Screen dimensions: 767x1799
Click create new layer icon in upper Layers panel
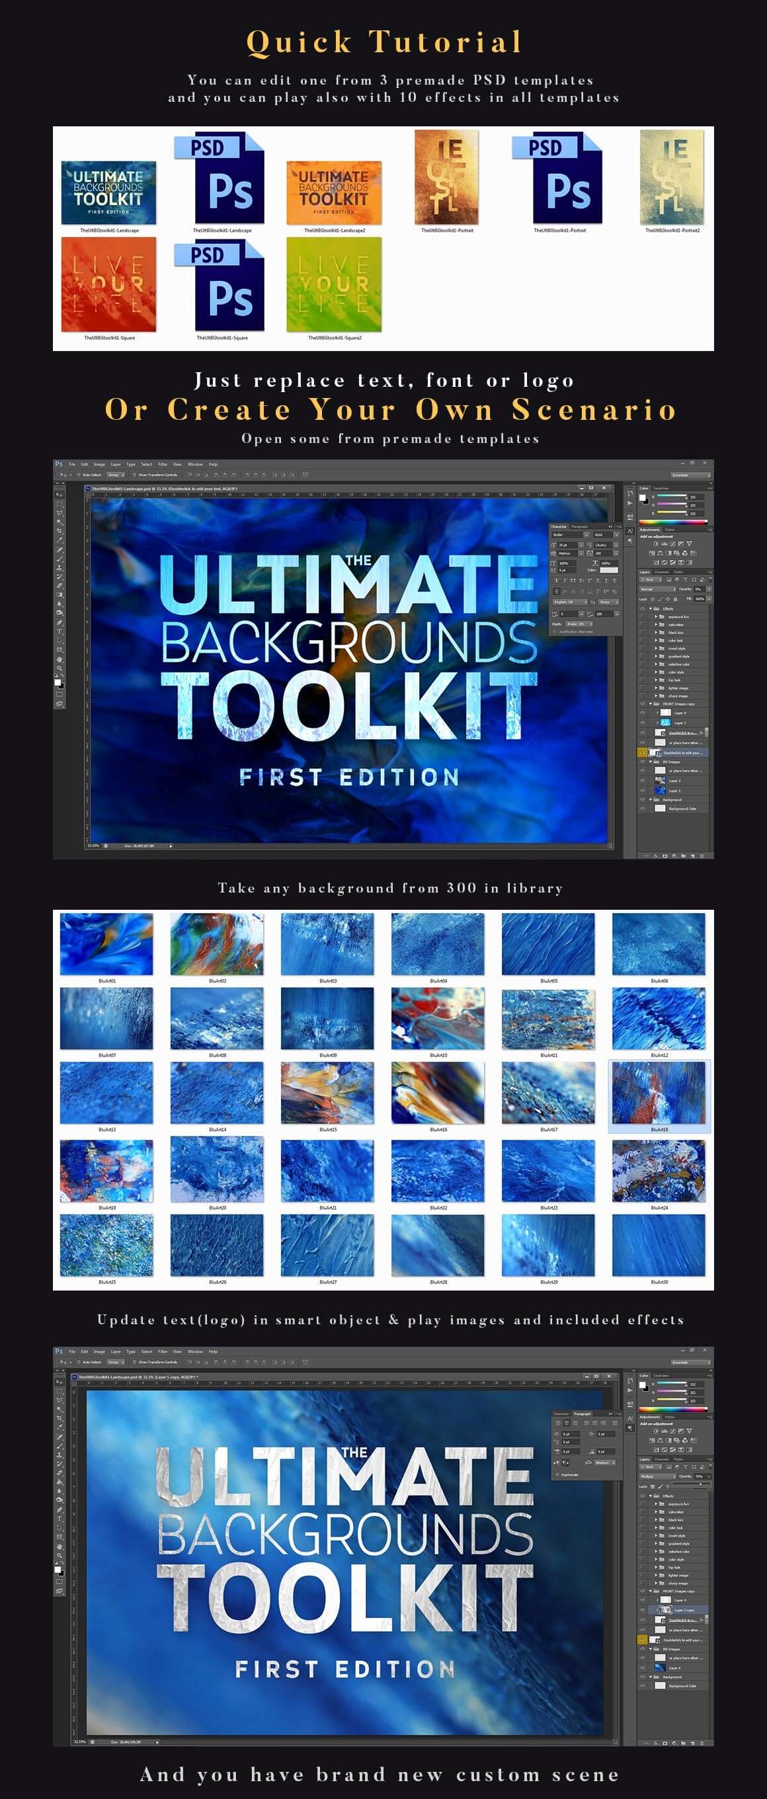click(x=692, y=856)
